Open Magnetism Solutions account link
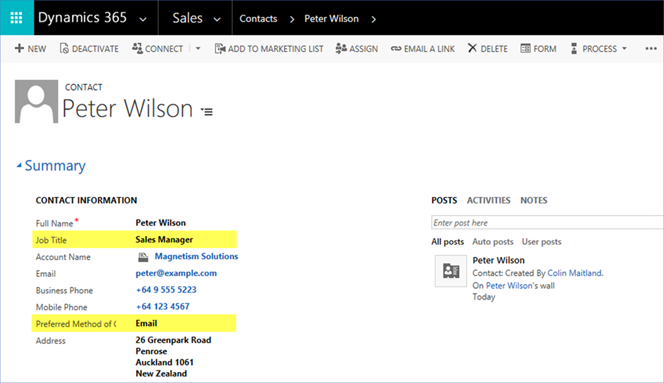 (x=196, y=257)
